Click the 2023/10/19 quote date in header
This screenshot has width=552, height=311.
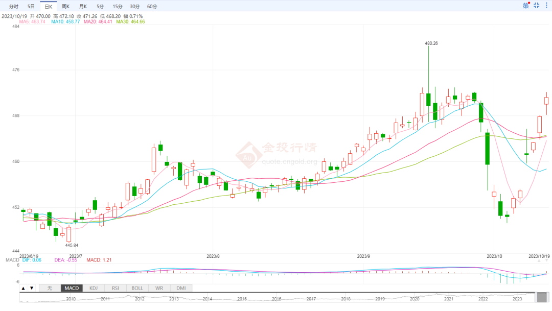[14, 16]
